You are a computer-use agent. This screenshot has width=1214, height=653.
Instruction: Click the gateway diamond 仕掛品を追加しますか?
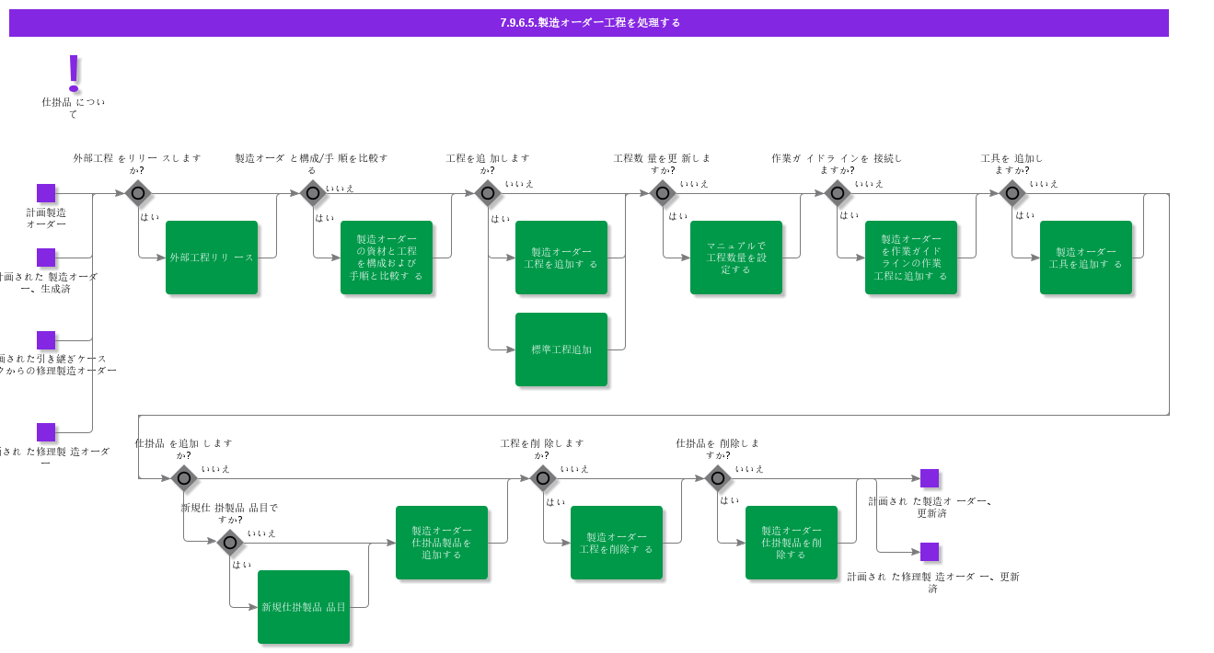click(x=184, y=478)
